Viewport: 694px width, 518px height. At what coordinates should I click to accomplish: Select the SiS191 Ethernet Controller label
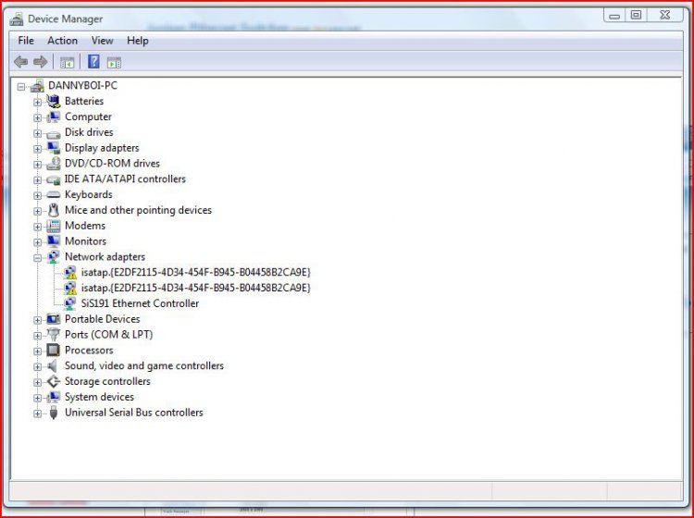tap(140, 303)
